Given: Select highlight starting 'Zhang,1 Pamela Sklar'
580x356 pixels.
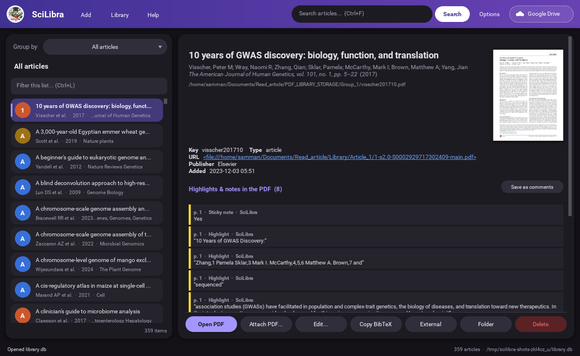Looking at the screenshot, I should tap(376, 259).
